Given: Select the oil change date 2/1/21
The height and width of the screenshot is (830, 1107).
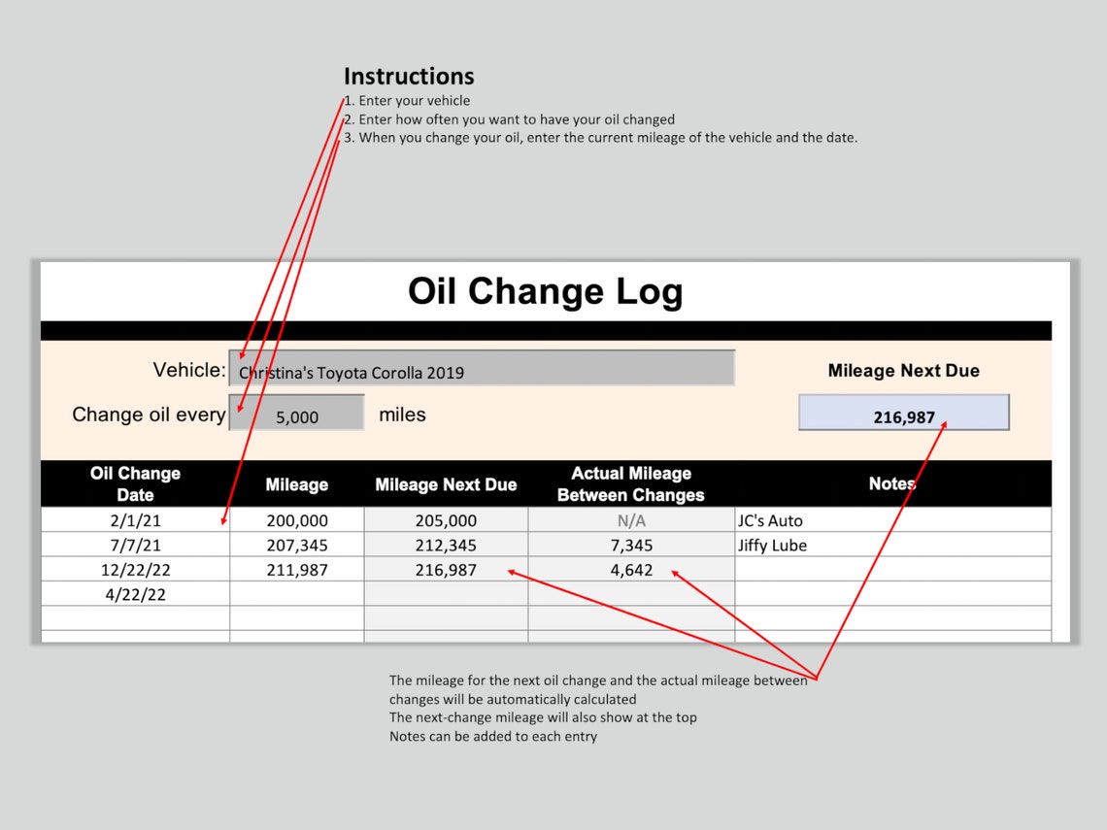Looking at the screenshot, I should [x=135, y=520].
